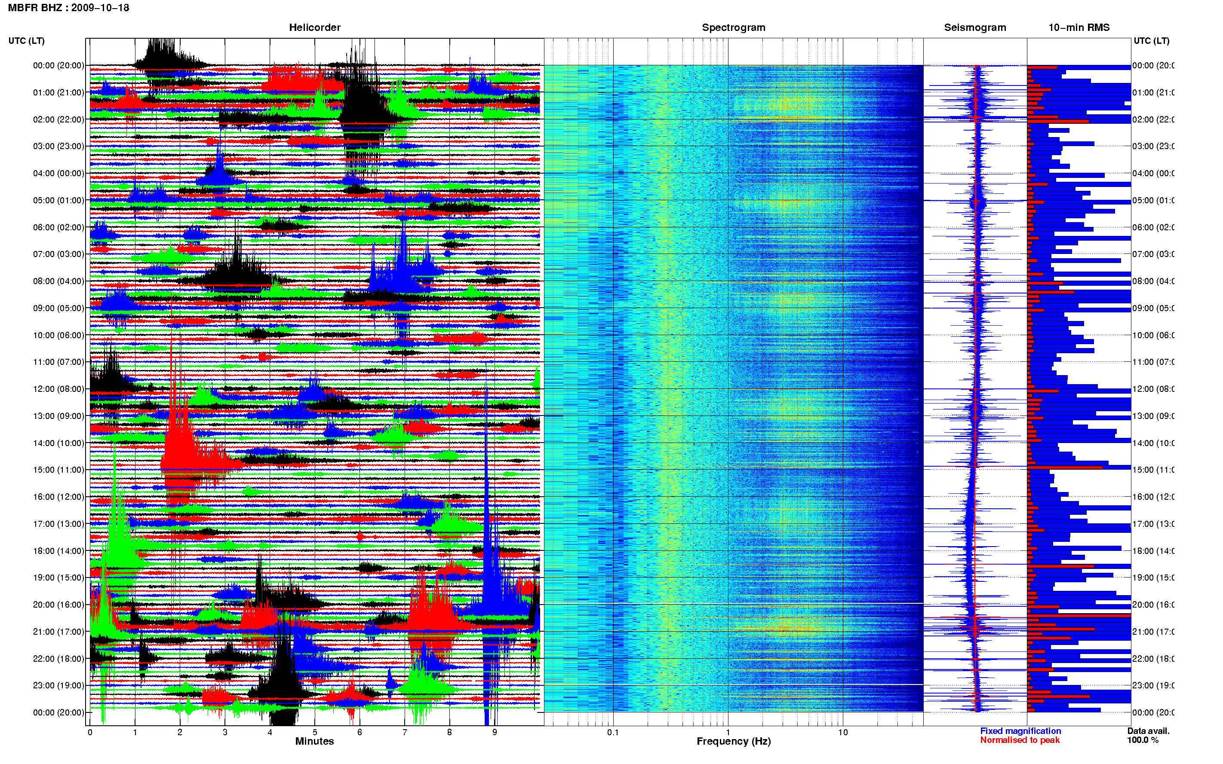Click the '10' frequency tick label
Screen dimensions: 1223x764
pos(843,732)
